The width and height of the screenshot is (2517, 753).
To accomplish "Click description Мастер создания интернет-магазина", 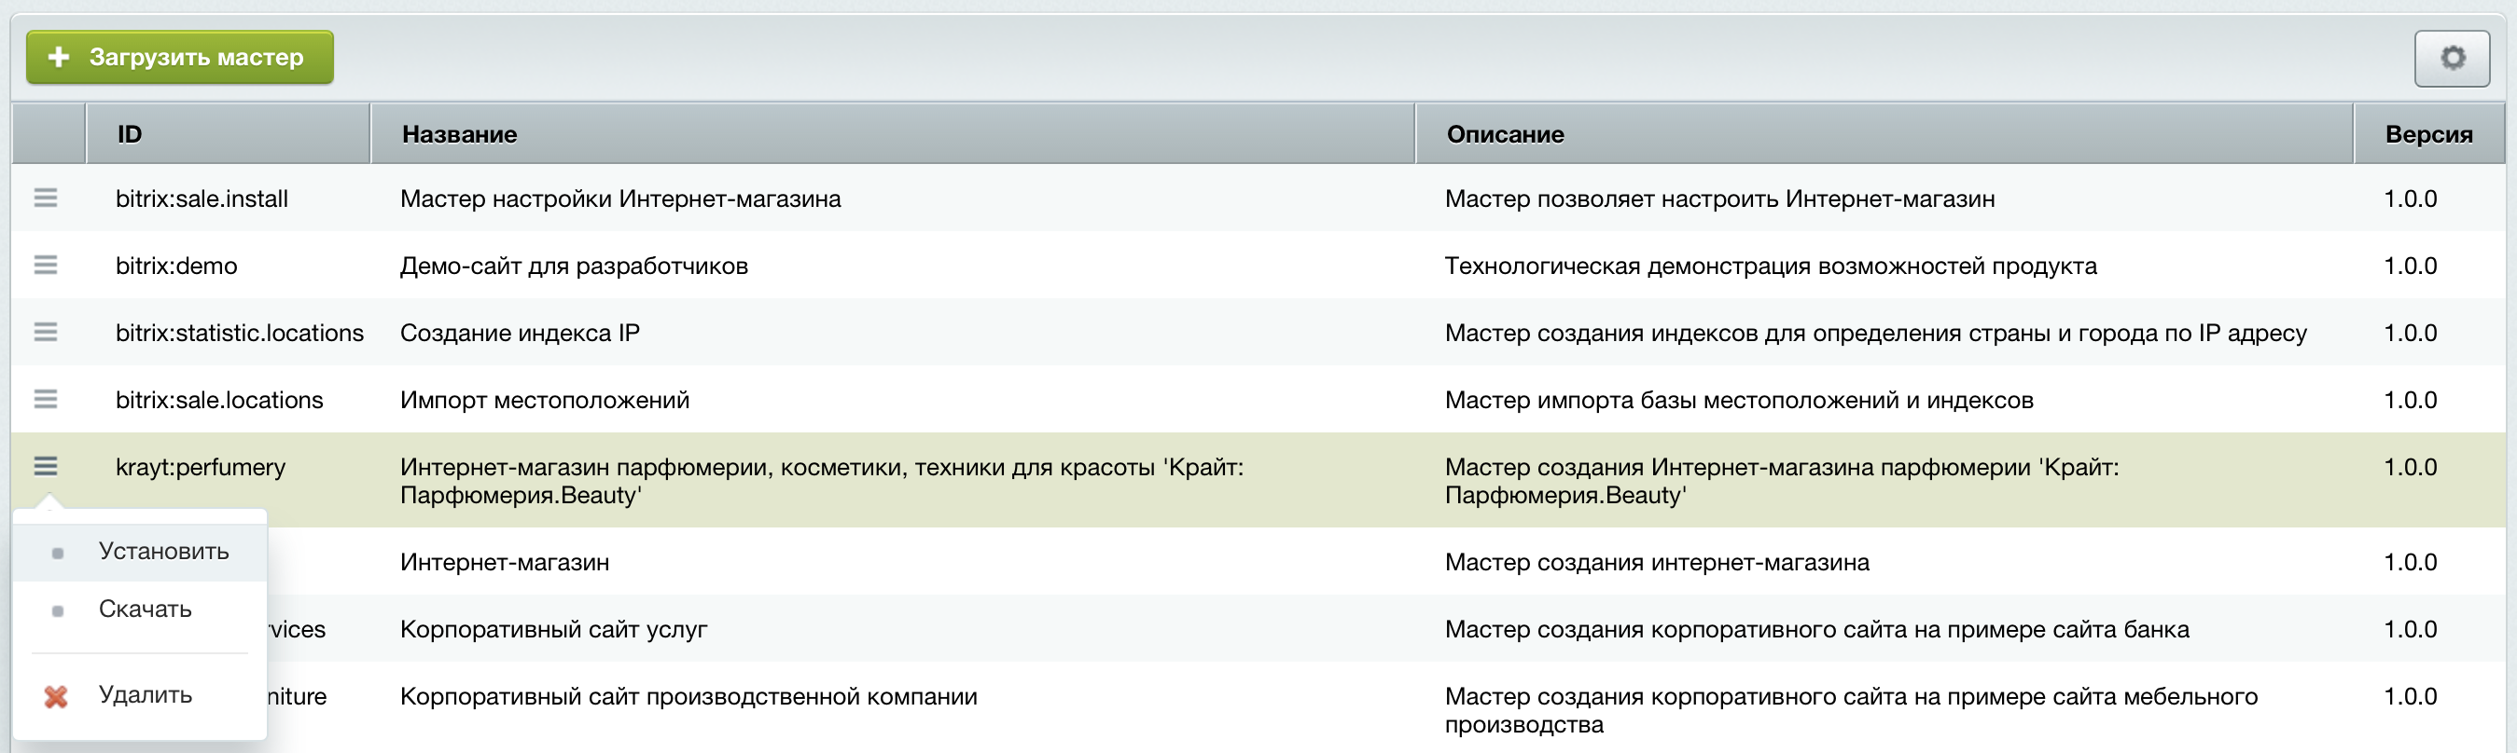I will tap(1657, 563).
